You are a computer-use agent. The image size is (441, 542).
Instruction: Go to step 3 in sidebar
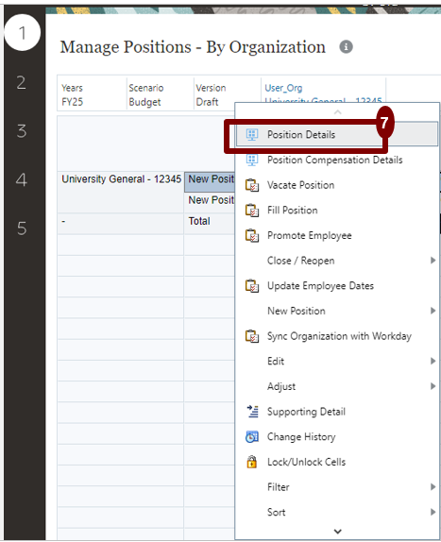(22, 131)
